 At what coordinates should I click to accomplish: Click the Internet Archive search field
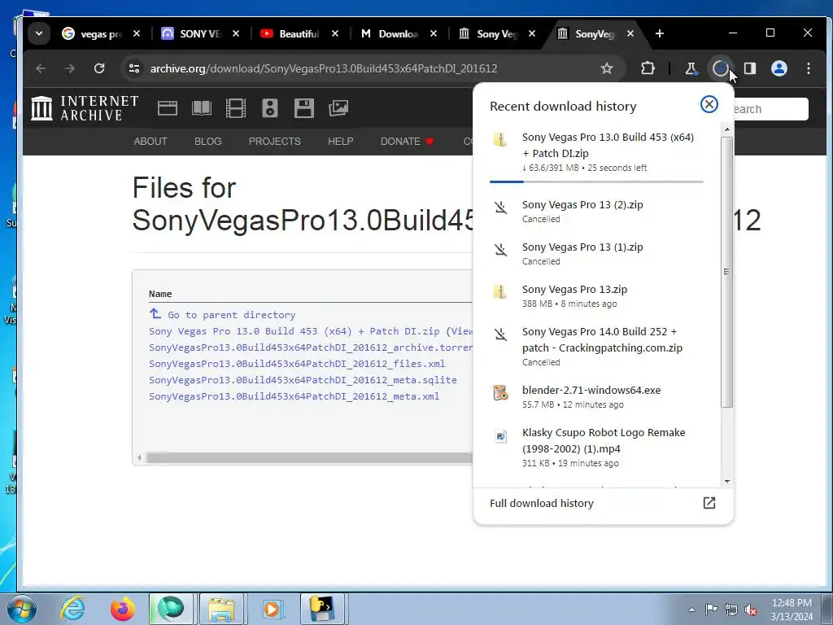pos(771,109)
